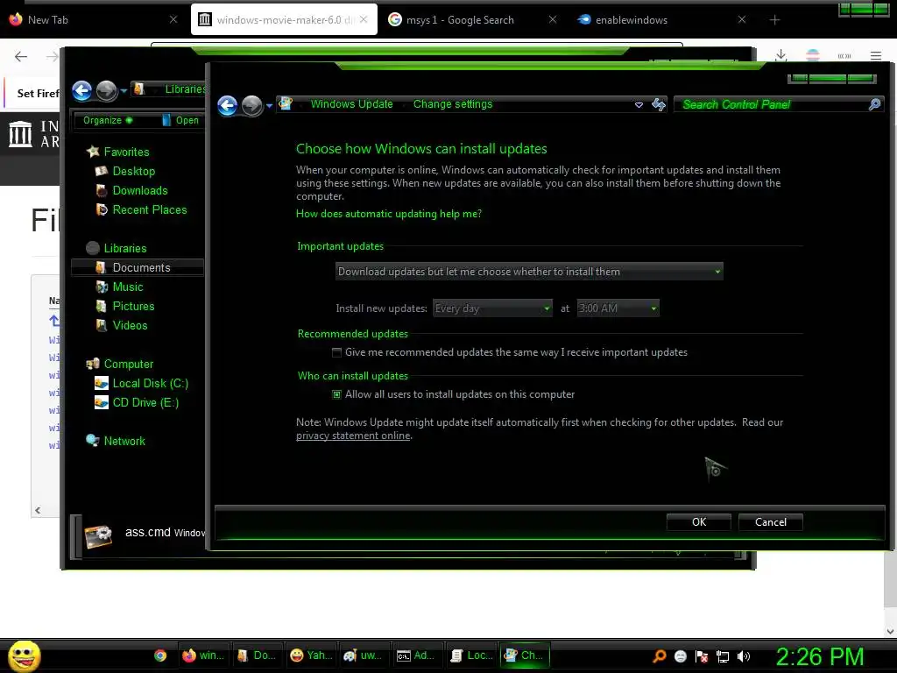Screen dimensions: 897x673
Task: Switch to 'msys 1 - Google Search' tab
Action: [472, 20]
